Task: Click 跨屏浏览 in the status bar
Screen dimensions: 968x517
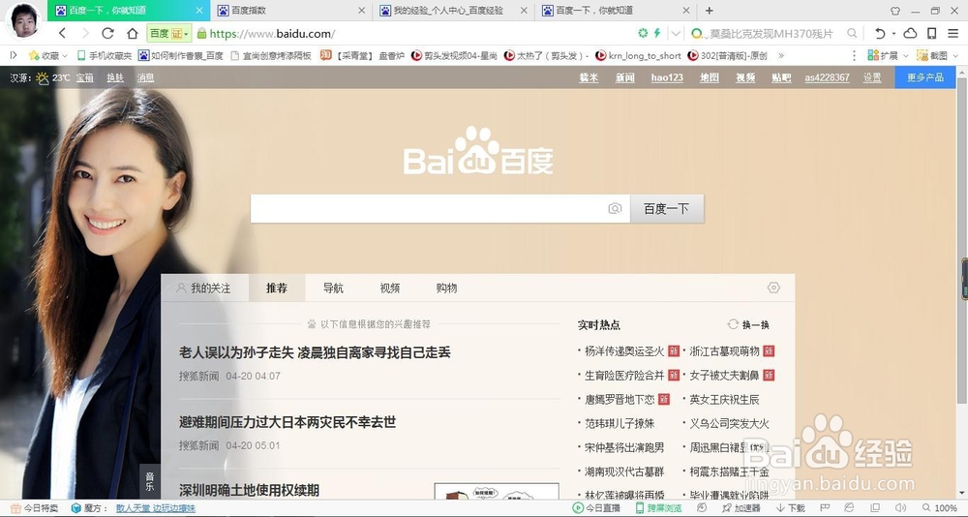Action: [x=658, y=508]
